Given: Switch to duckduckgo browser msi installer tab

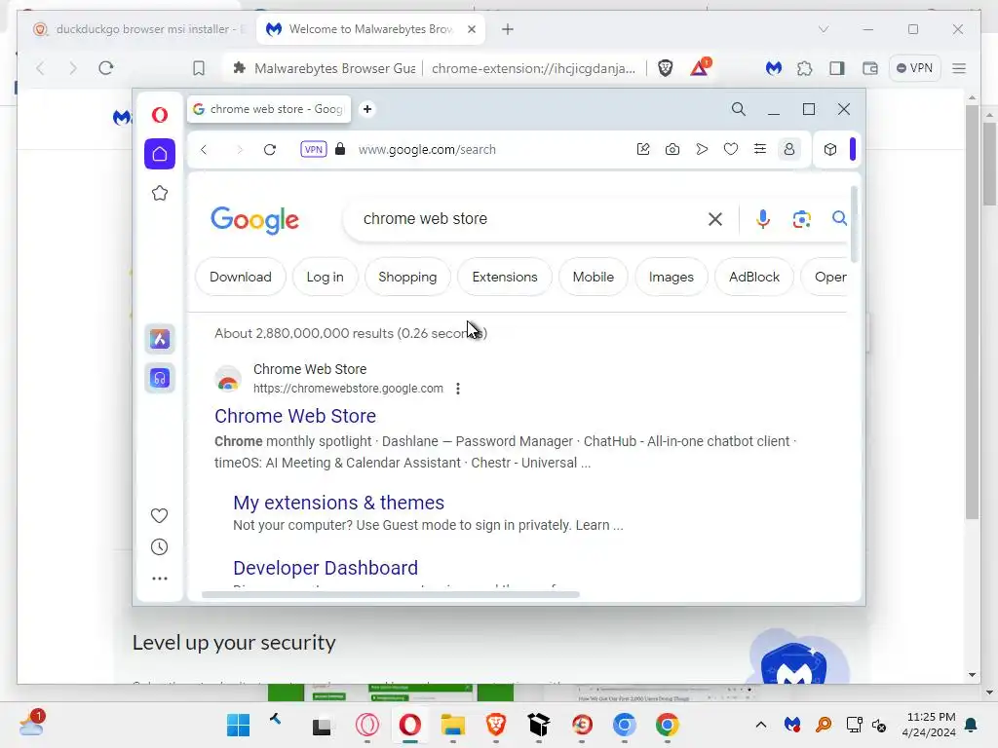Looking at the screenshot, I should (138, 29).
